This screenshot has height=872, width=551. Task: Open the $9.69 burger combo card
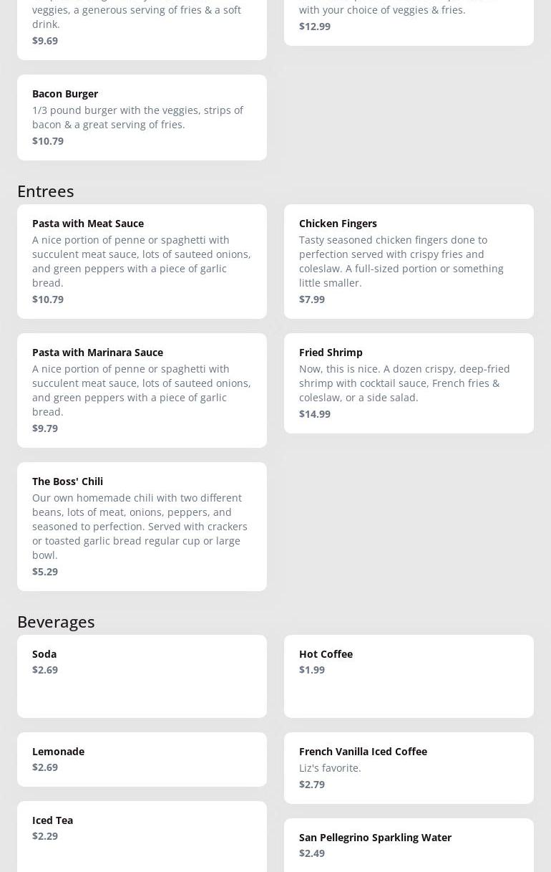point(142,29)
